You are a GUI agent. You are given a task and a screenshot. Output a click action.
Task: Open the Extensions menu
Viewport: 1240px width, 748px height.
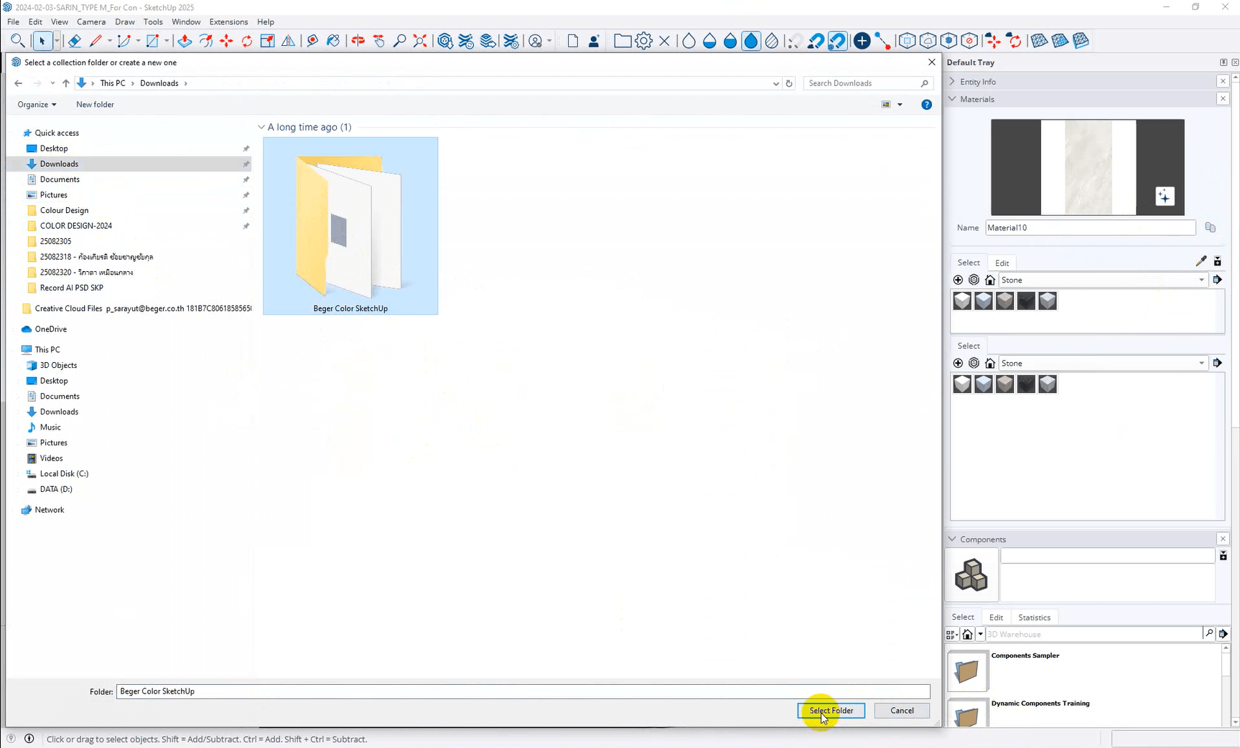coord(228,22)
